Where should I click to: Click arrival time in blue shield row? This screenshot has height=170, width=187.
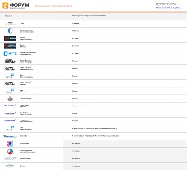76,31
